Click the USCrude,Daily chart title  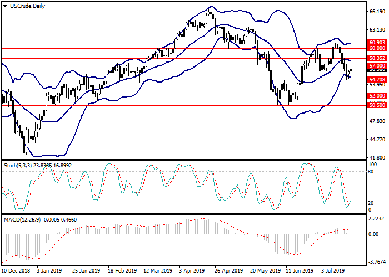click(28, 6)
